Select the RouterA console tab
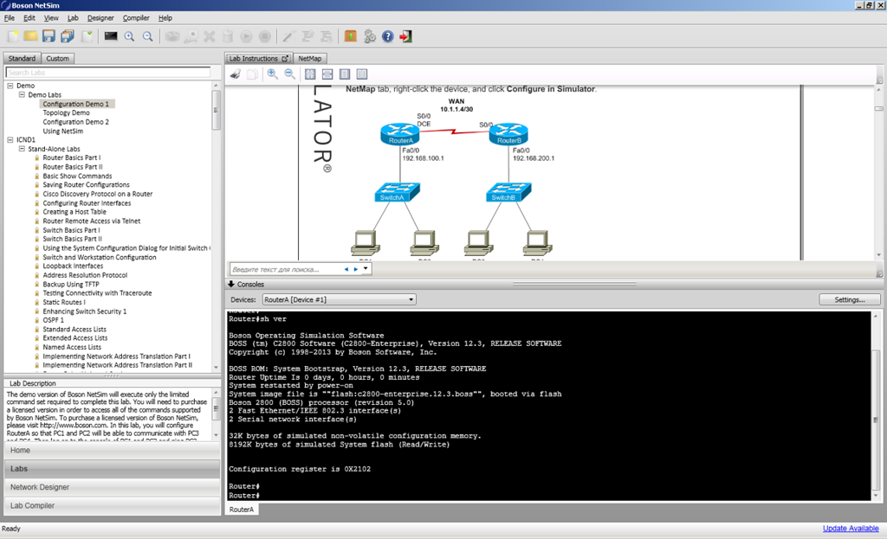 click(x=242, y=509)
